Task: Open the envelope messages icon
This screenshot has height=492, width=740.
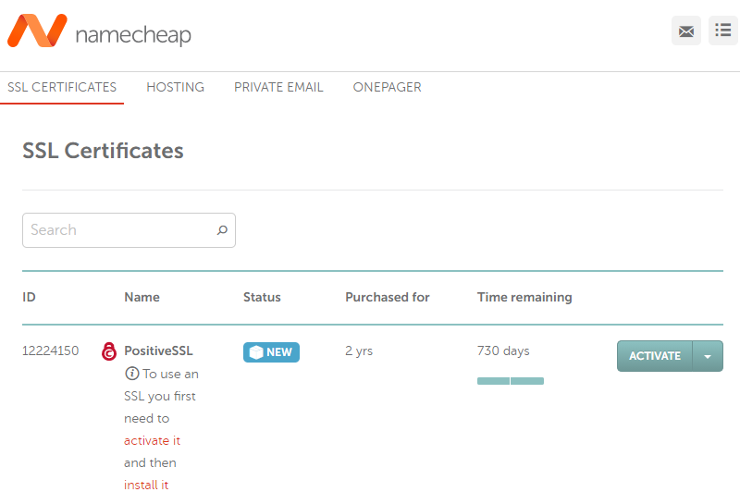Action: 685,31
